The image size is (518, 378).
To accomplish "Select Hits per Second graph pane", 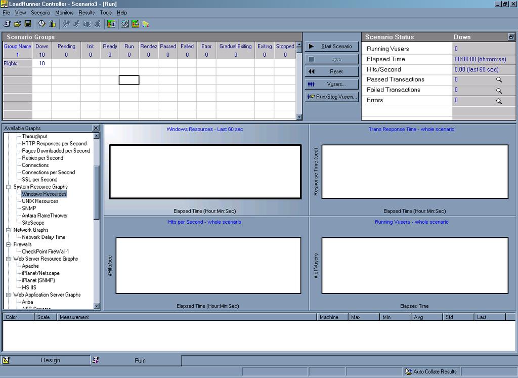I will pos(206,264).
